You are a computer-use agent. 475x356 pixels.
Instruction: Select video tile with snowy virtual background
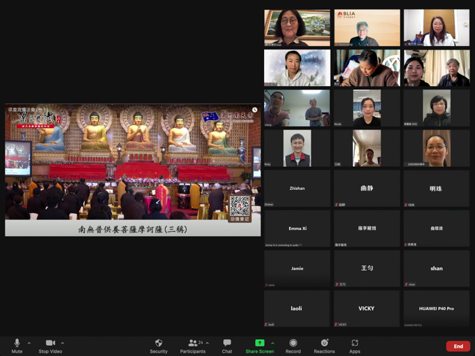click(297, 68)
